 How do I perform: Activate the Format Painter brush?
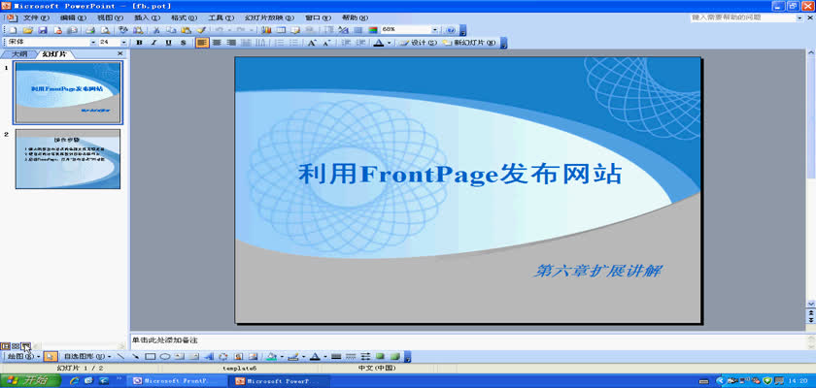click(x=201, y=30)
